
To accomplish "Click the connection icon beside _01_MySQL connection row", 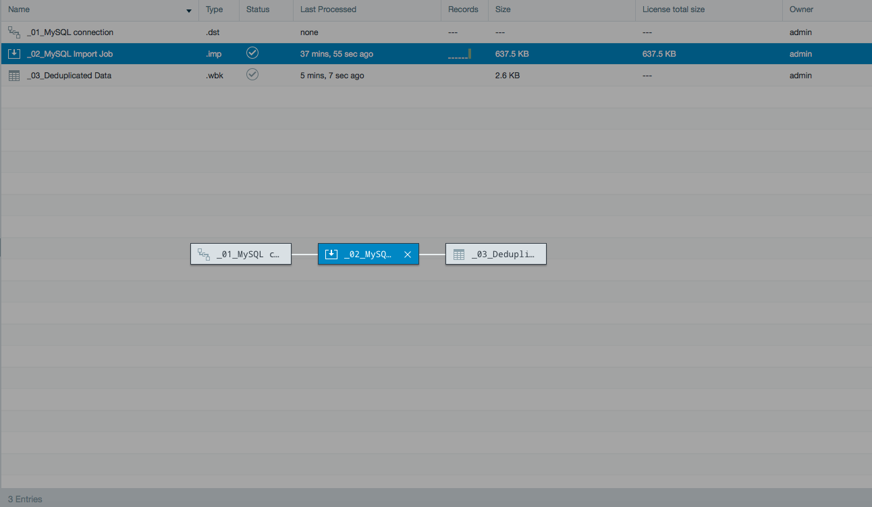I will 14,32.
